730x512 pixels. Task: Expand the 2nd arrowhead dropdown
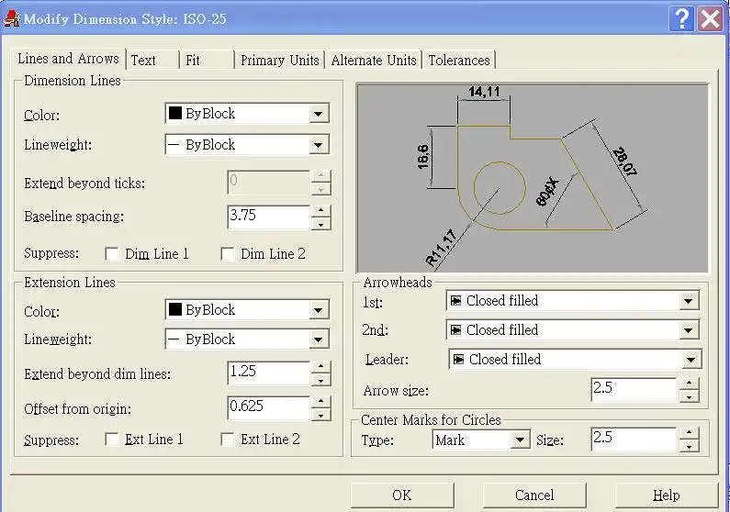tap(688, 330)
